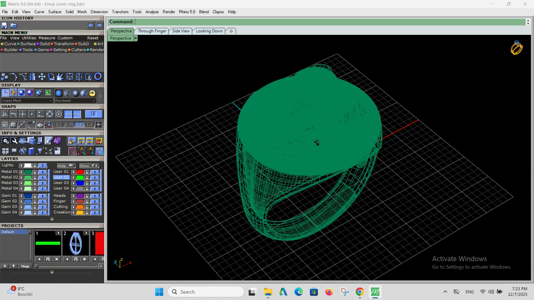Click the Hide button in Layers

coord(66,166)
